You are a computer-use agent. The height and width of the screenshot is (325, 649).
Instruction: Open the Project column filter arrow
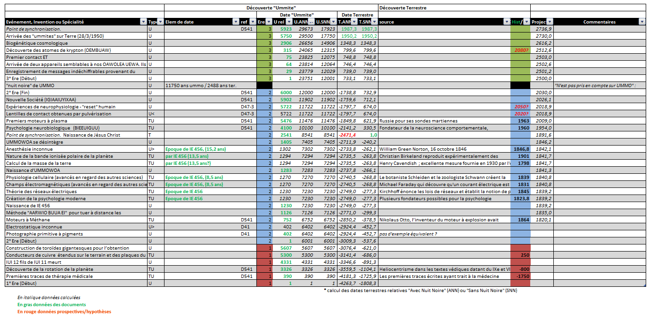(x=549, y=22)
